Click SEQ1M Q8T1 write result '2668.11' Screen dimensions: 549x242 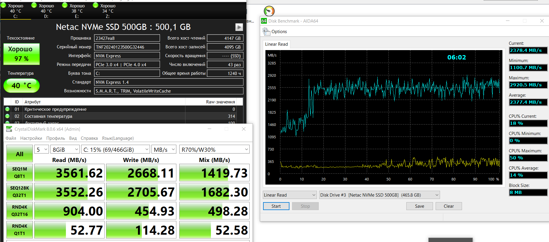tap(141, 173)
